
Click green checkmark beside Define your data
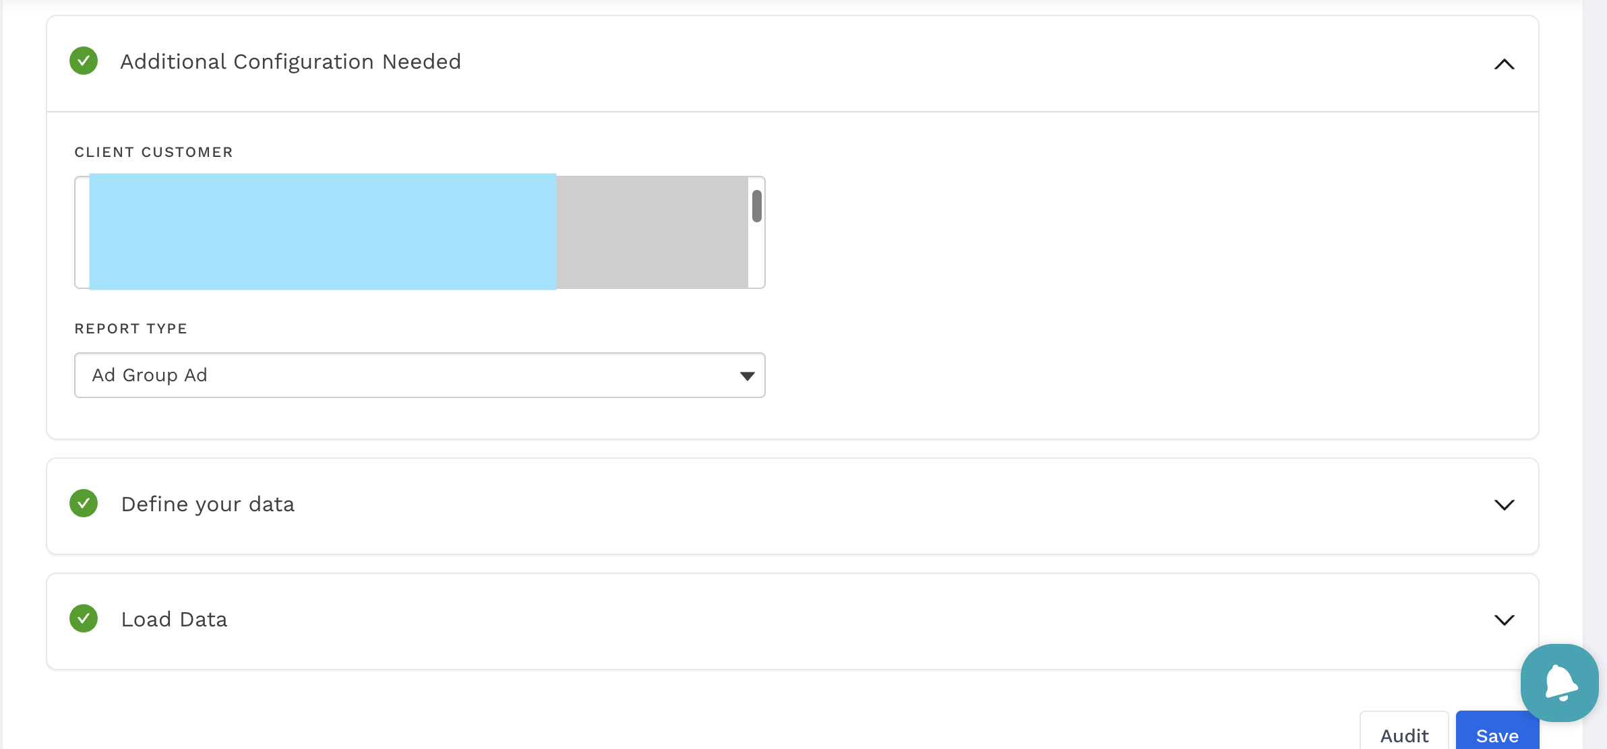point(84,503)
